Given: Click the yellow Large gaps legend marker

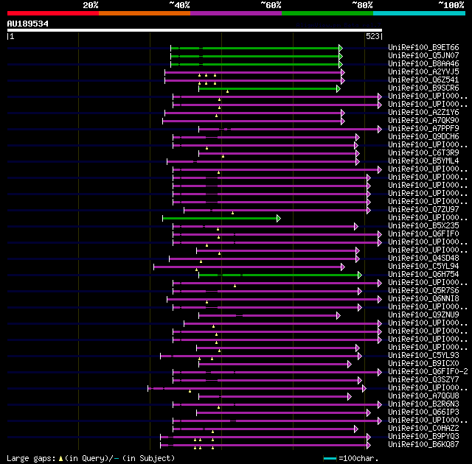Looking at the screenshot, I should [x=60, y=459].
